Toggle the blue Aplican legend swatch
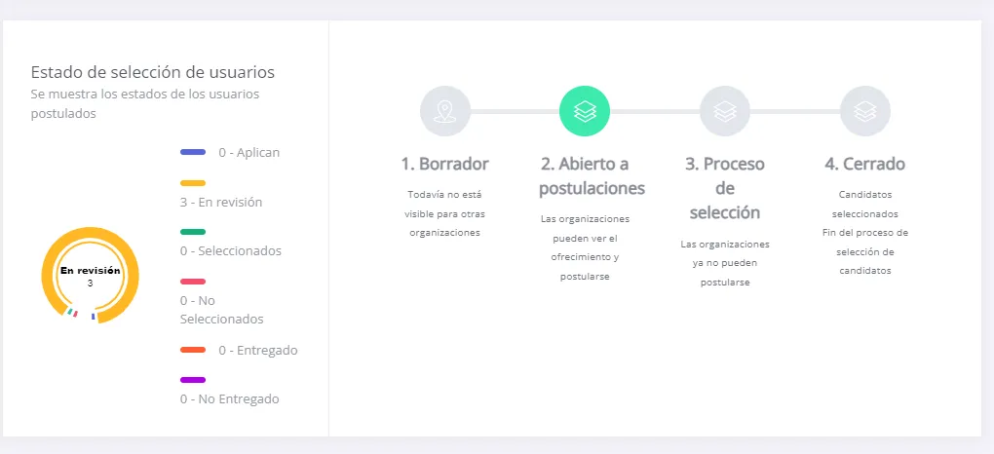This screenshot has height=454, width=994. (x=193, y=152)
